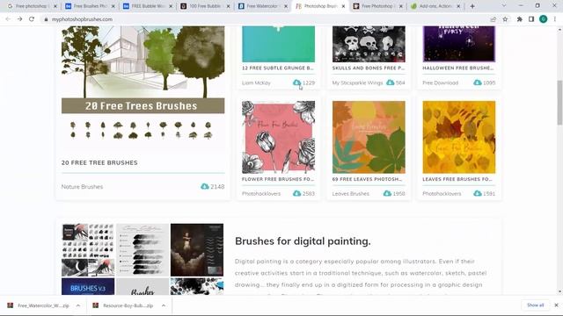The width and height of the screenshot is (563, 316).
Task: Open the purple Halloween party thumbnail
Action: click(459, 44)
